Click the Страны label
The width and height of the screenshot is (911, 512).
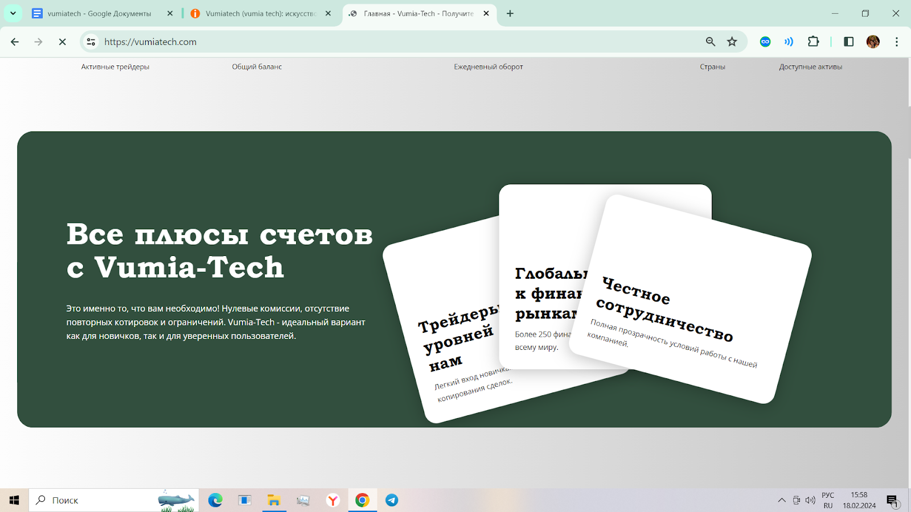click(x=712, y=67)
